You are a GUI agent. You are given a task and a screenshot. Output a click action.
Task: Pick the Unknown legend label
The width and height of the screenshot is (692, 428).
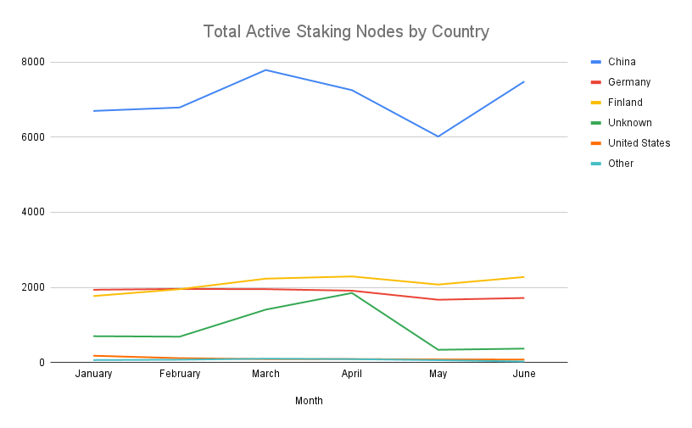[x=628, y=123]
